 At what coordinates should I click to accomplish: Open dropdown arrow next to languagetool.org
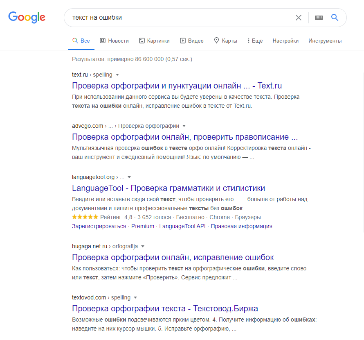point(129,177)
